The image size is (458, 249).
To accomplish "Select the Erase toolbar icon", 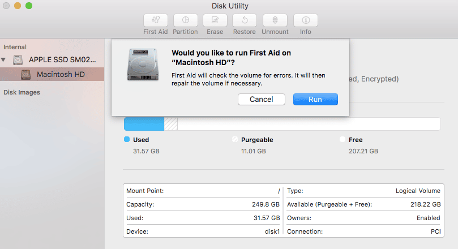I will [215, 20].
